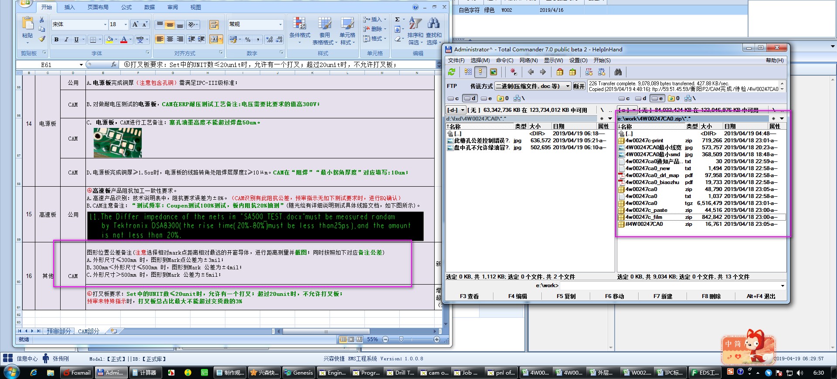The height and width of the screenshot is (379, 837).
Task: Toggle the Wrap Text button
Action: (x=214, y=25)
